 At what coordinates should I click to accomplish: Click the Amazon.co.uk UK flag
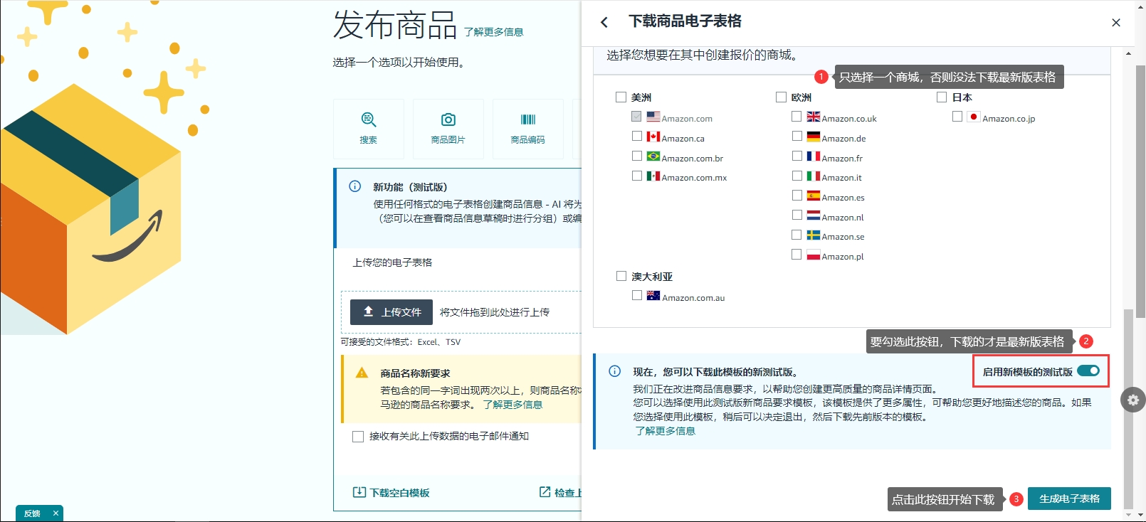(x=814, y=117)
